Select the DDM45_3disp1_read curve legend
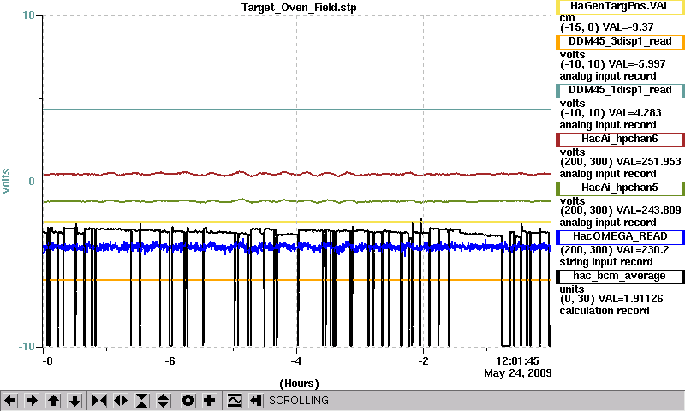Image resolution: width=685 pixels, height=411 pixels. (x=620, y=41)
